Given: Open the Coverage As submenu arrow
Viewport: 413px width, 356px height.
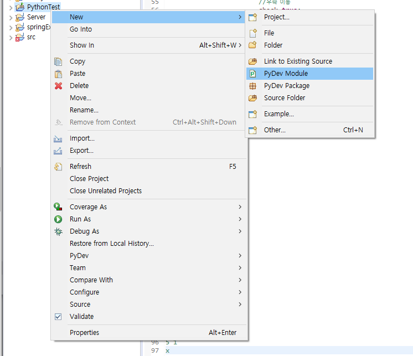Looking at the screenshot, I should (240, 207).
